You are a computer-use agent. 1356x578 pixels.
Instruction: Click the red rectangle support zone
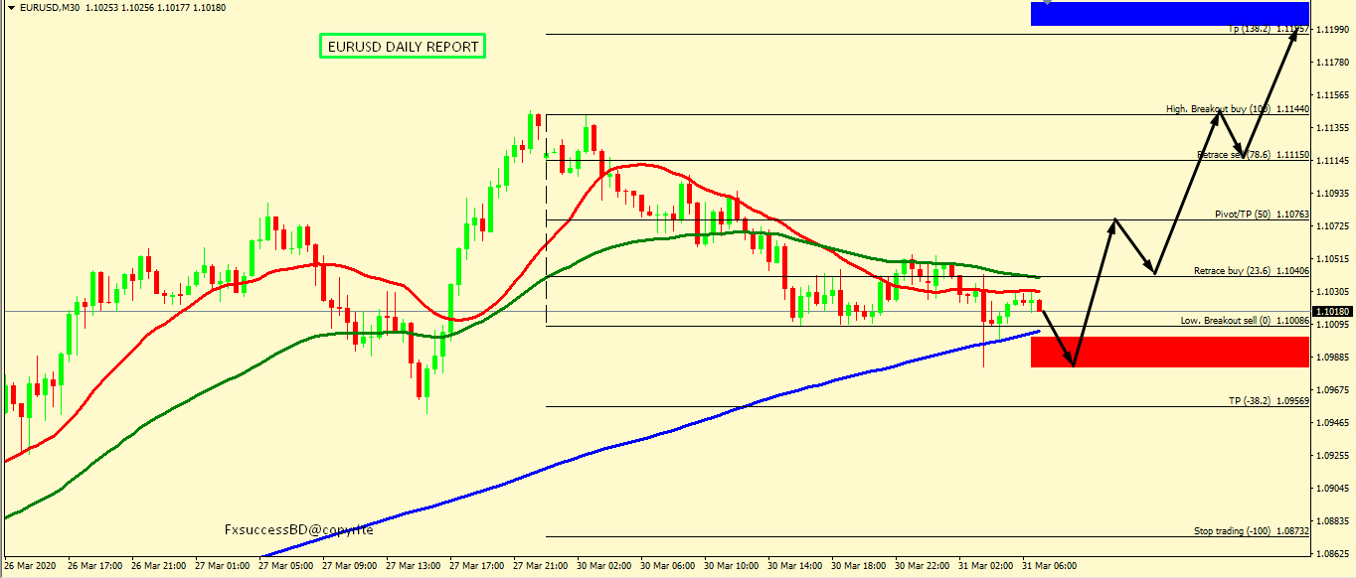(1169, 352)
